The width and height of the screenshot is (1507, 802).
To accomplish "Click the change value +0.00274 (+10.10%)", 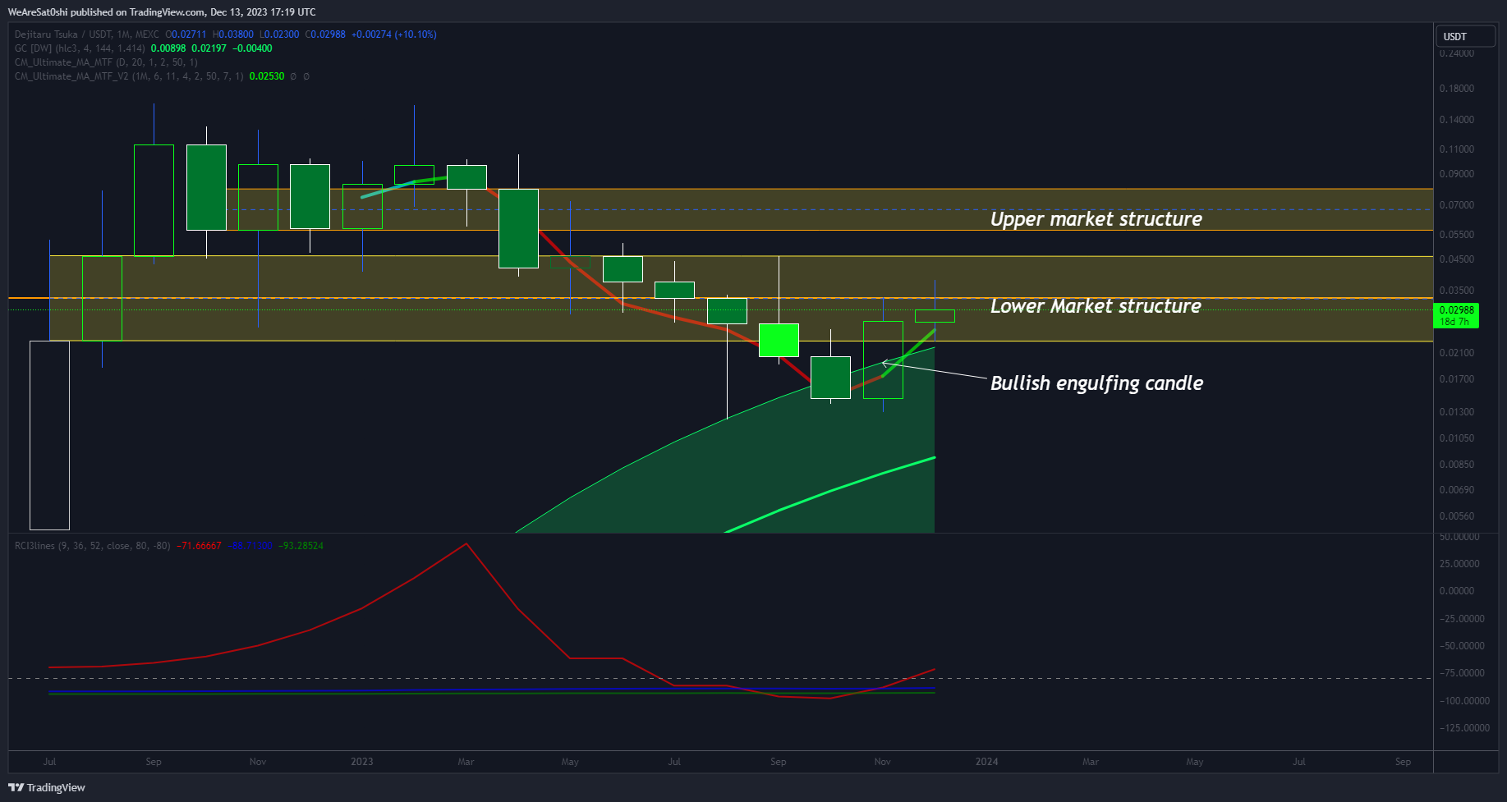I will click(394, 34).
